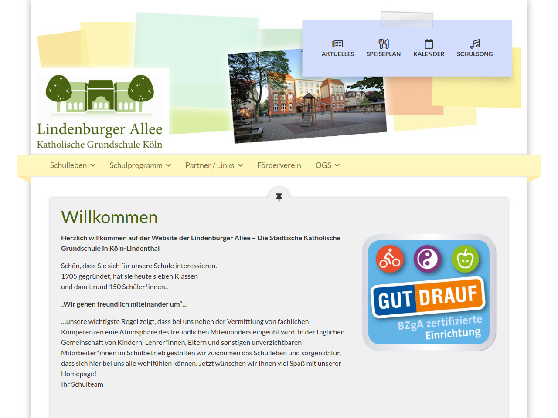Click the Lindenburger Allee site title

pos(99,129)
